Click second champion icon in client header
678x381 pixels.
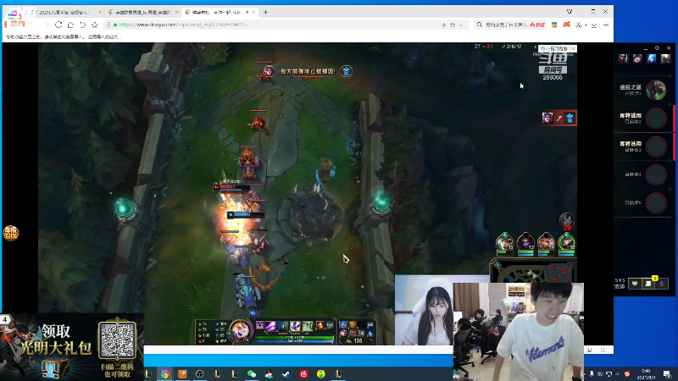point(637,58)
